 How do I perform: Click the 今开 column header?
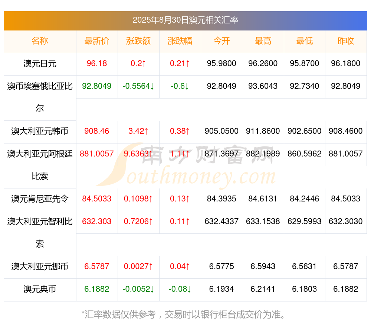(221, 41)
